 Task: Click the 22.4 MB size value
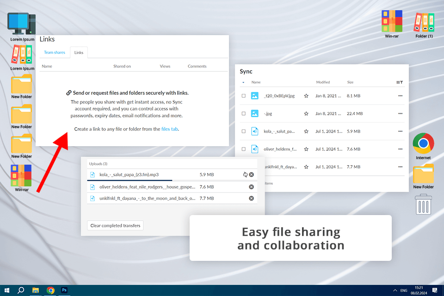355,114
